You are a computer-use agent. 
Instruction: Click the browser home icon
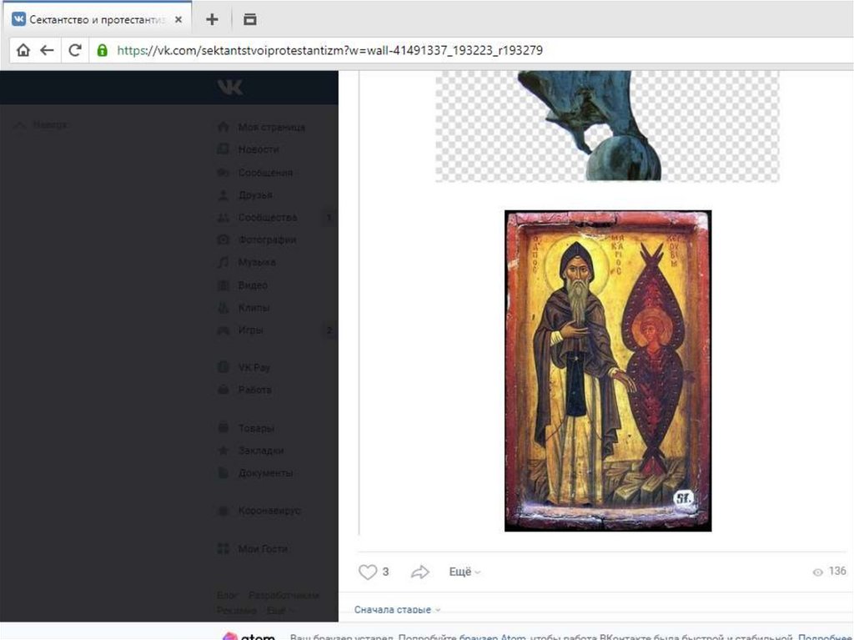coord(23,50)
